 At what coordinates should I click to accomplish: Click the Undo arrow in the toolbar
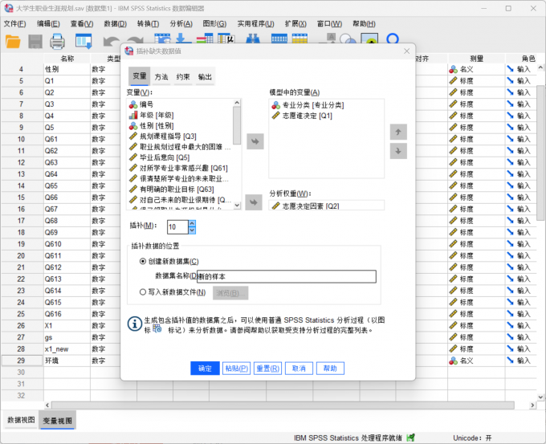click(x=112, y=42)
